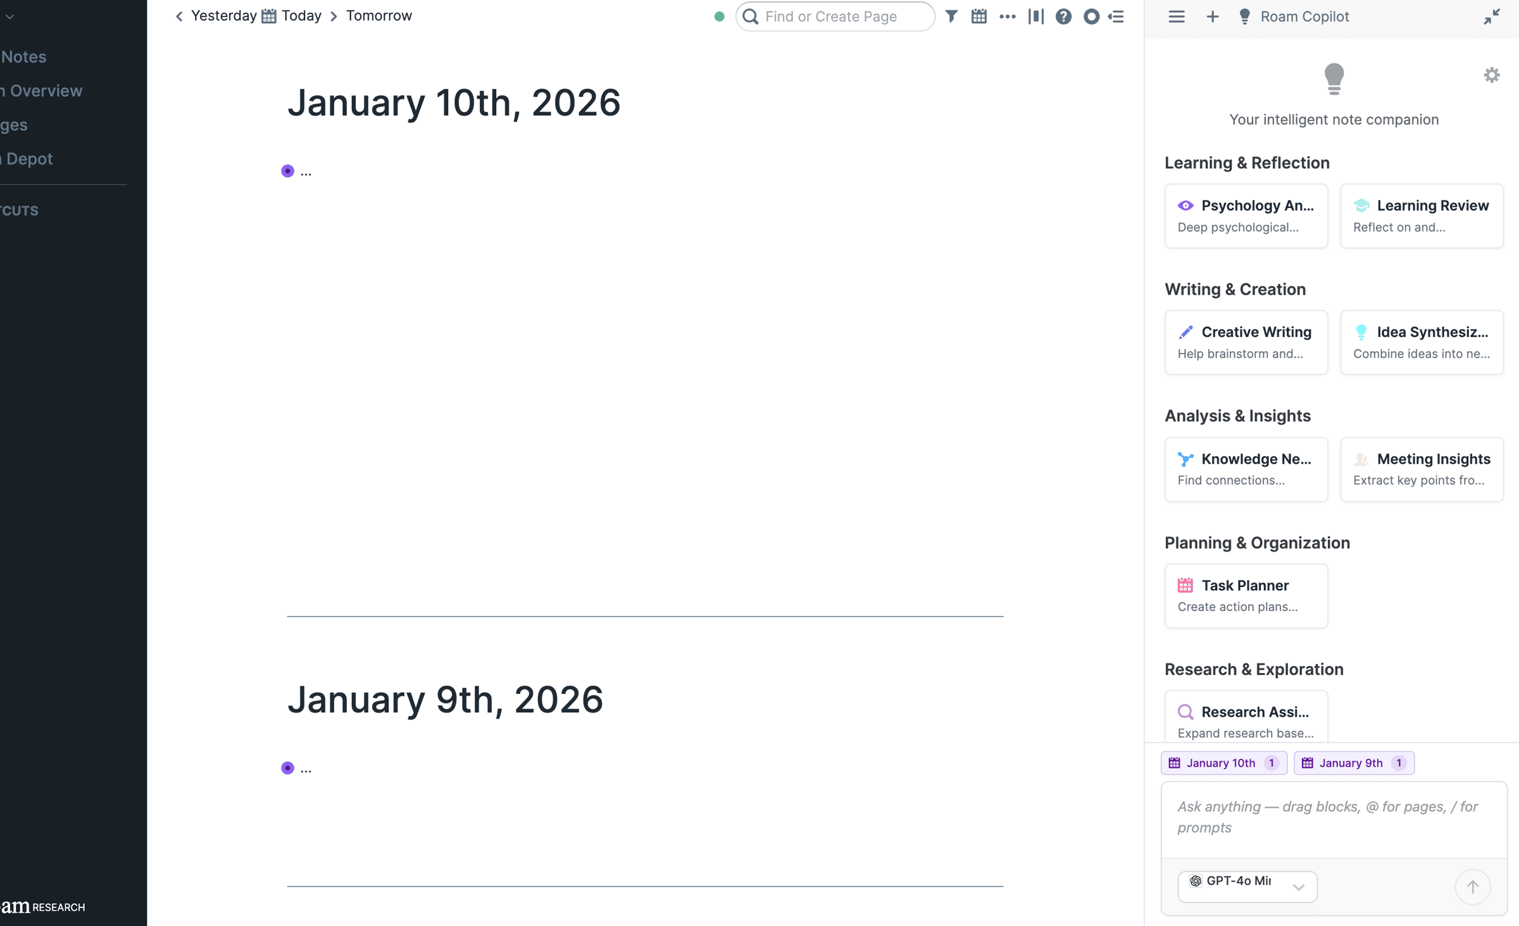Expand the January 10th collapsed bullet
Image resolution: width=1519 pixels, height=926 pixels.
pyautogui.click(x=287, y=171)
